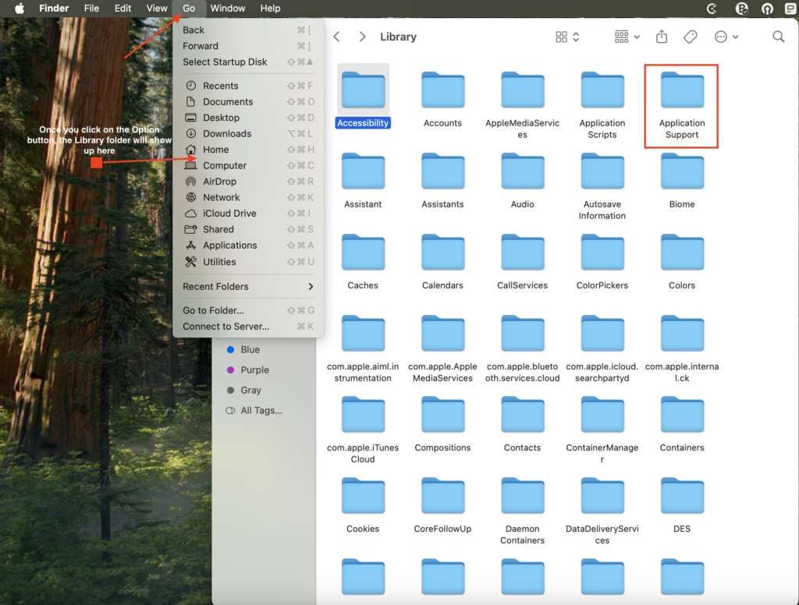The width and height of the screenshot is (799, 605).
Task: Open the Caches folder
Action: (363, 254)
